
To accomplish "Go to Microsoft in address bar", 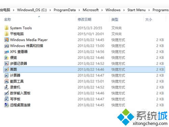I will pos(91,10).
